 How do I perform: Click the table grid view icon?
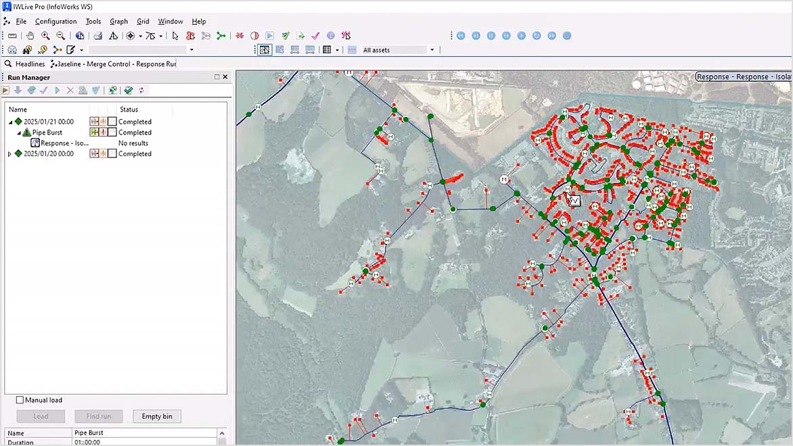(327, 49)
